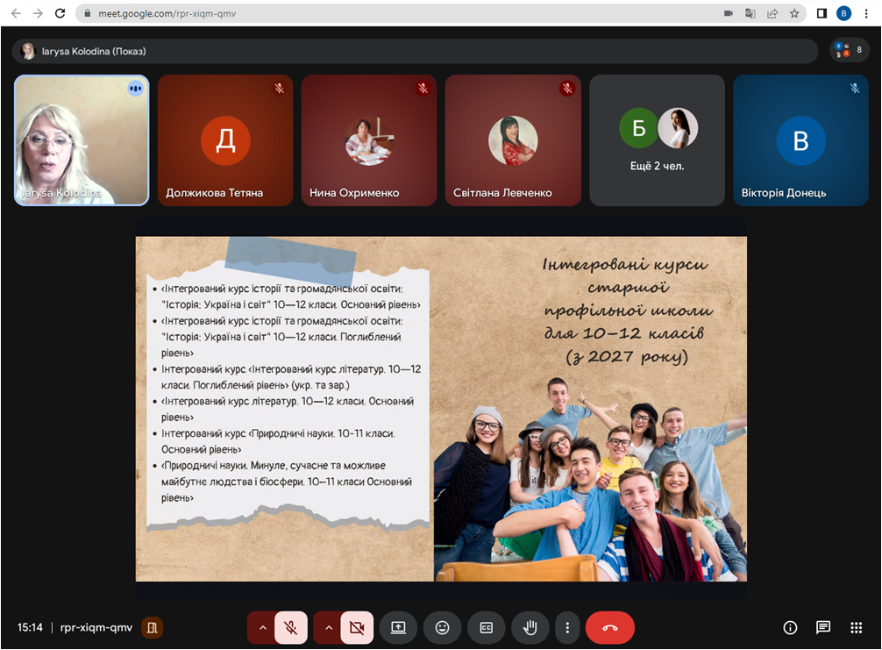Image resolution: width=882 pixels, height=650 pixels.
Task: Select the 'Ещё 2 чел.' participants tile
Action: (657, 140)
